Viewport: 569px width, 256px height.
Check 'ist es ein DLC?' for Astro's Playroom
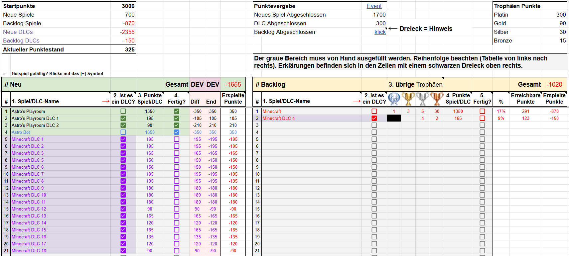[123, 111]
